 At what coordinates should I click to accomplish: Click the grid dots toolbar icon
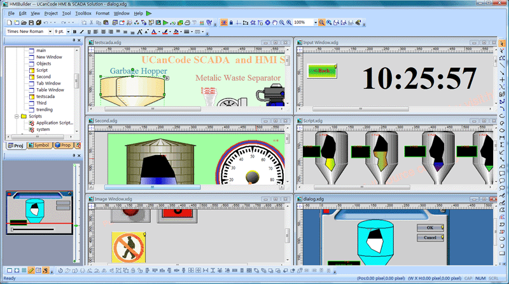coord(202,23)
